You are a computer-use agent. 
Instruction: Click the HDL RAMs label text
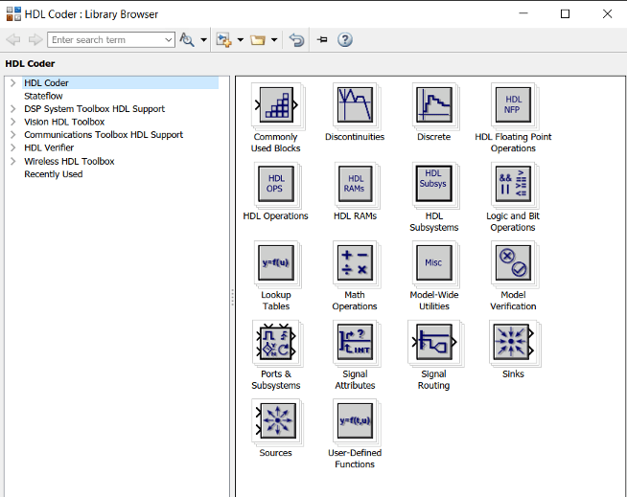click(x=355, y=215)
